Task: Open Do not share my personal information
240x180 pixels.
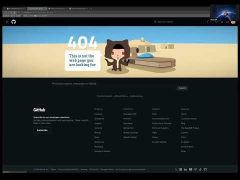Action: tap(130, 169)
